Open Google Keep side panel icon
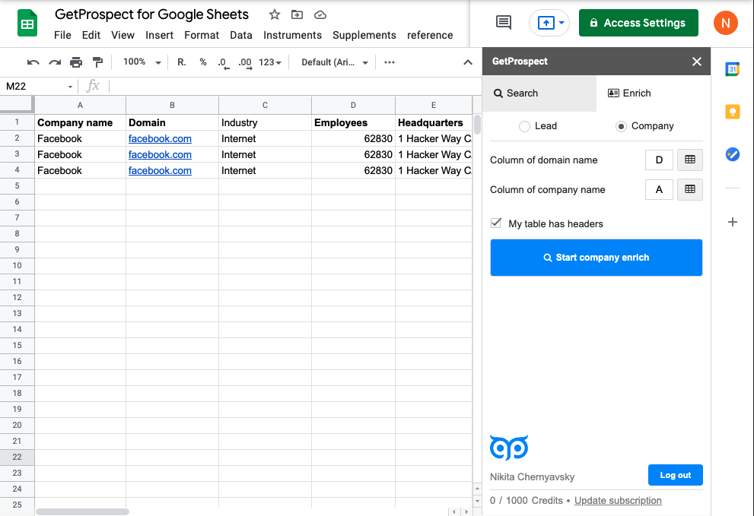 tap(732, 112)
